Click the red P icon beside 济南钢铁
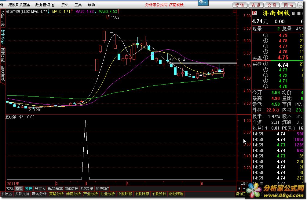The image size is (307, 200). click(x=254, y=13)
